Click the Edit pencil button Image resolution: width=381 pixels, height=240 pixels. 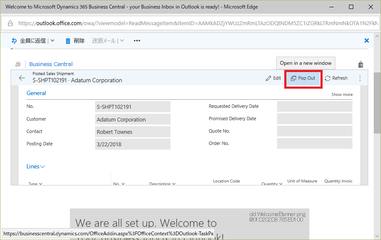pos(273,78)
